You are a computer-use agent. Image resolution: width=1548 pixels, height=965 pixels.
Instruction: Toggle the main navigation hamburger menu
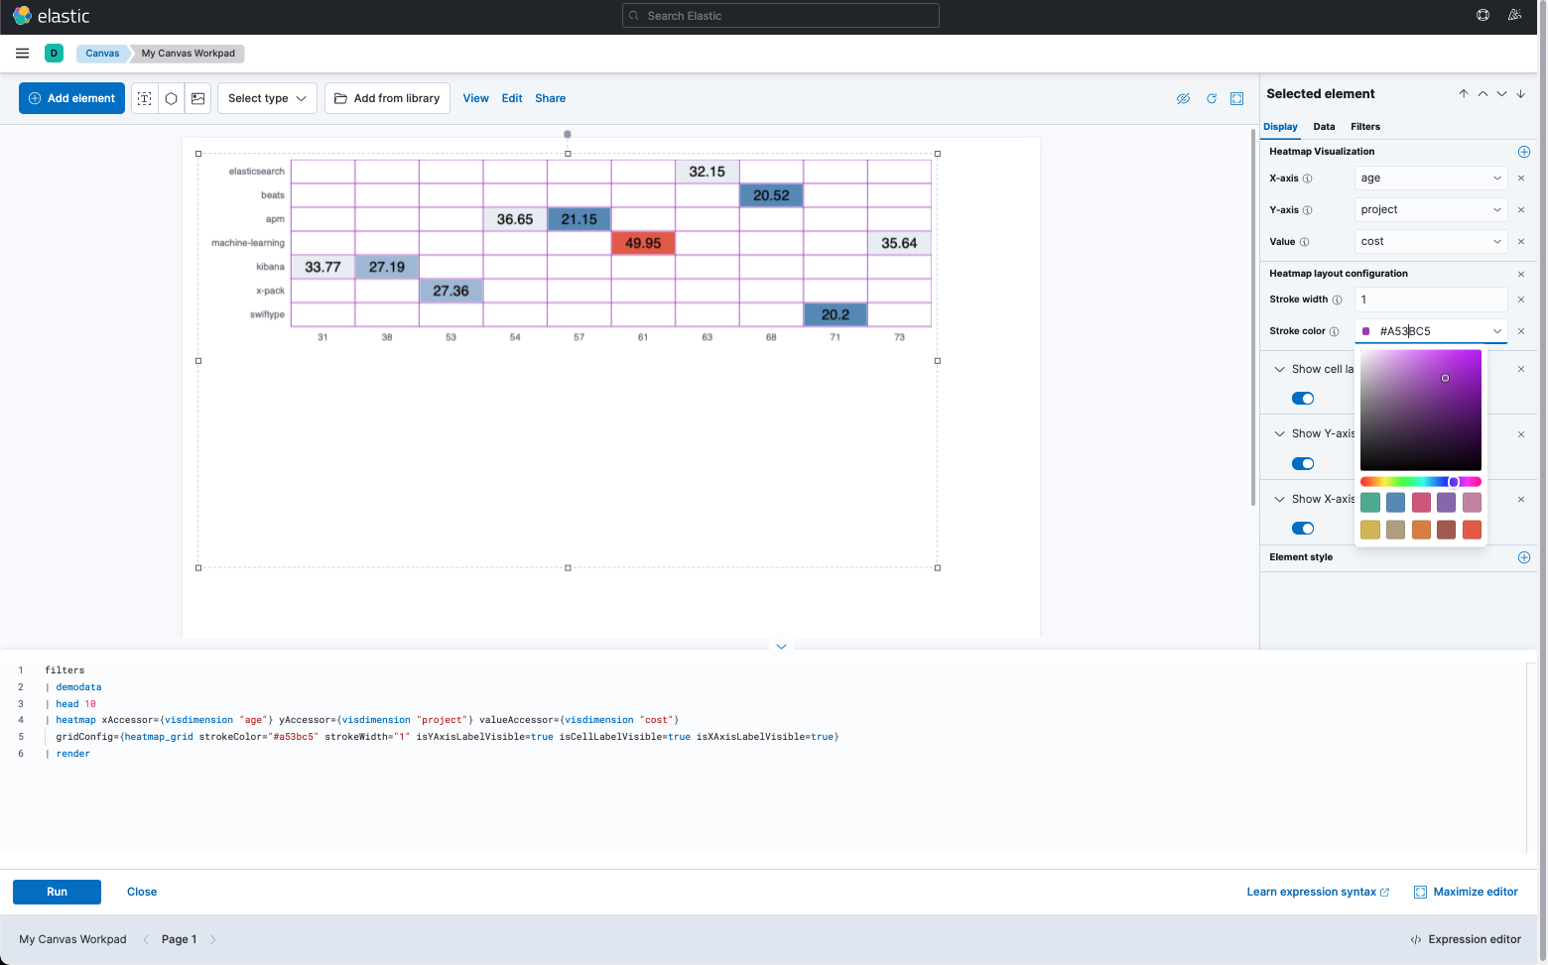(x=22, y=54)
